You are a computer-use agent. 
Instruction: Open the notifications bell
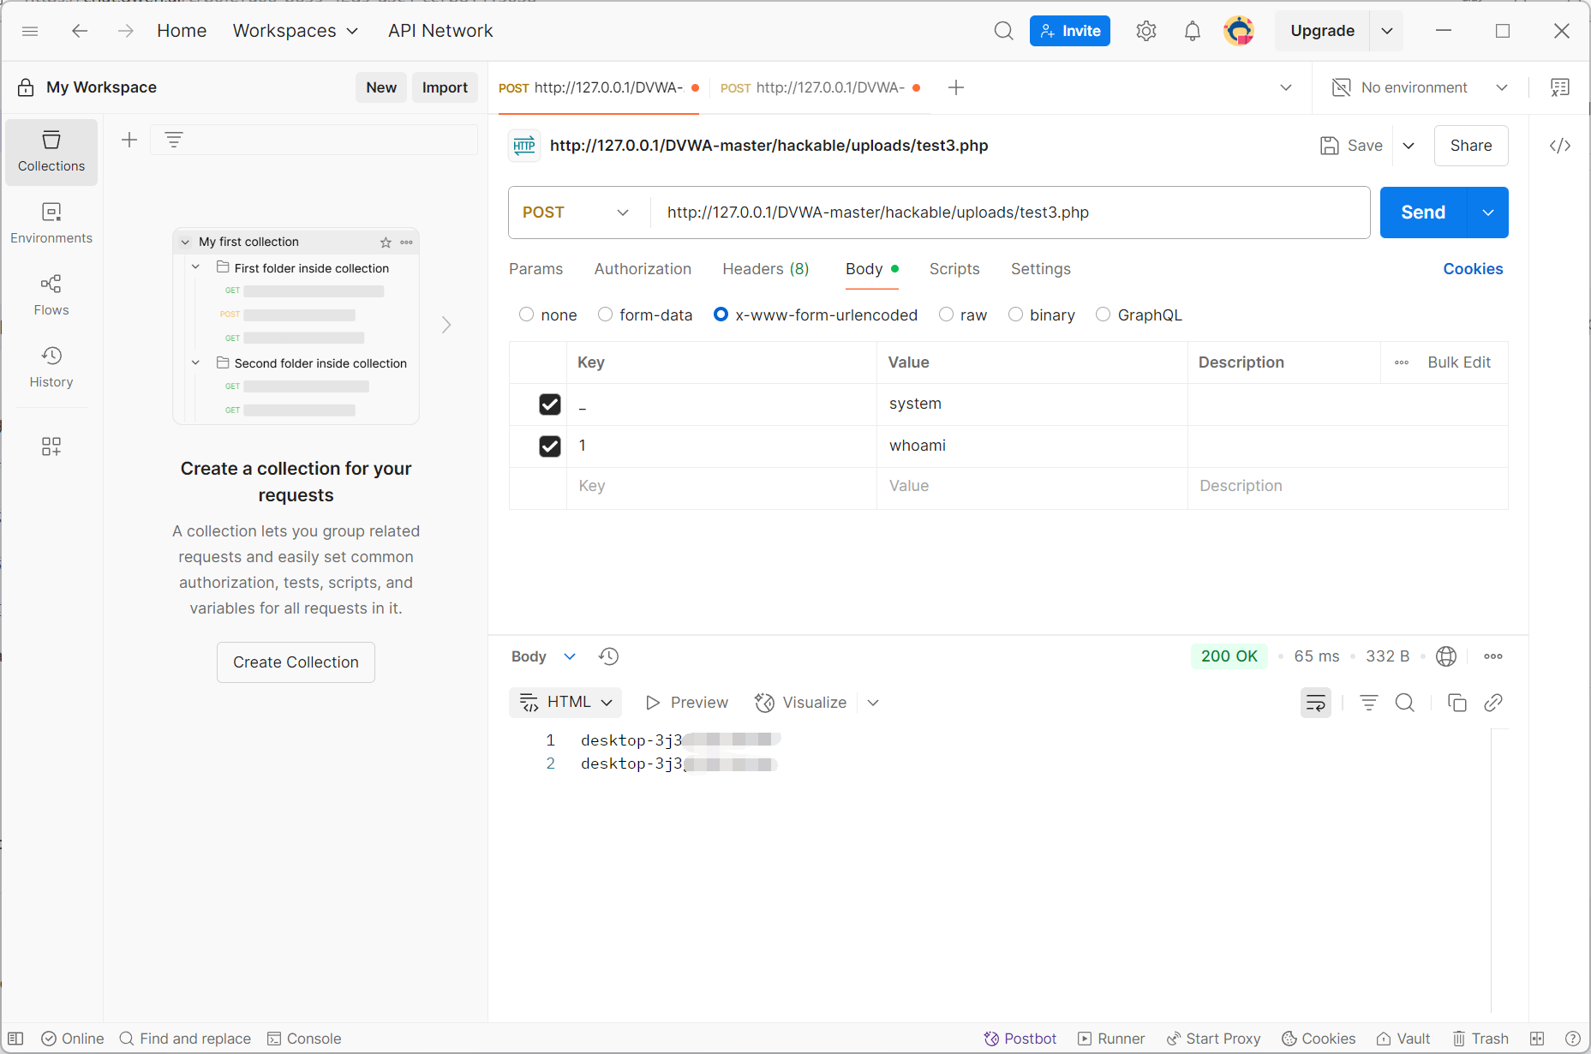click(x=1192, y=31)
